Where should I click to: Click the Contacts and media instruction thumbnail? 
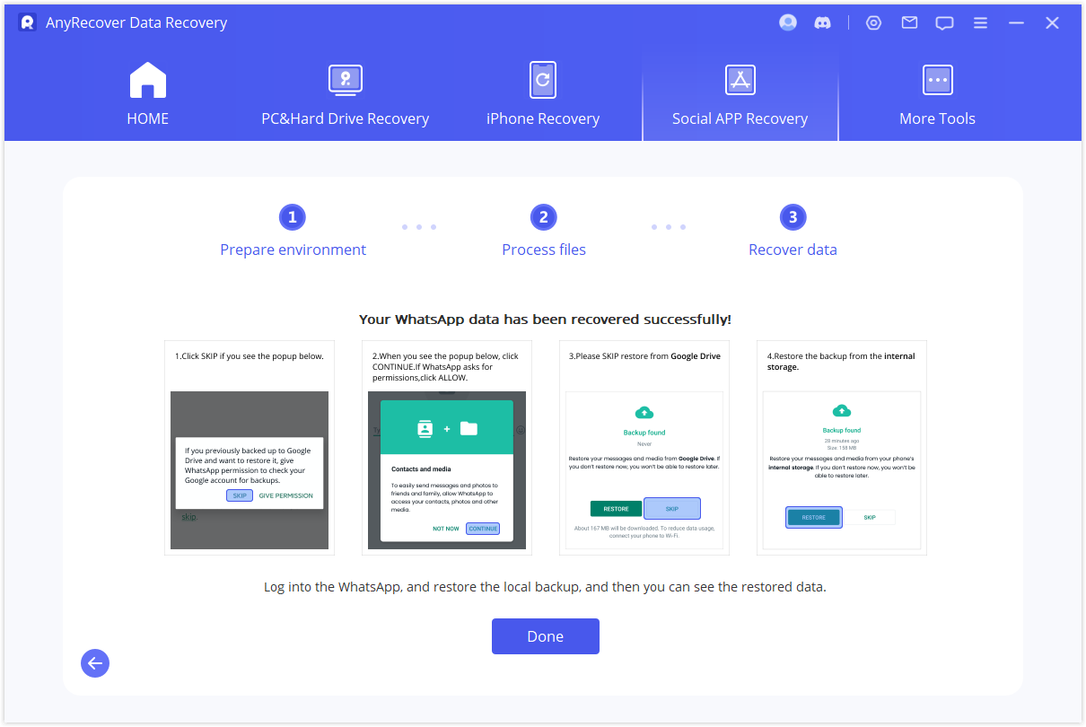(447, 469)
